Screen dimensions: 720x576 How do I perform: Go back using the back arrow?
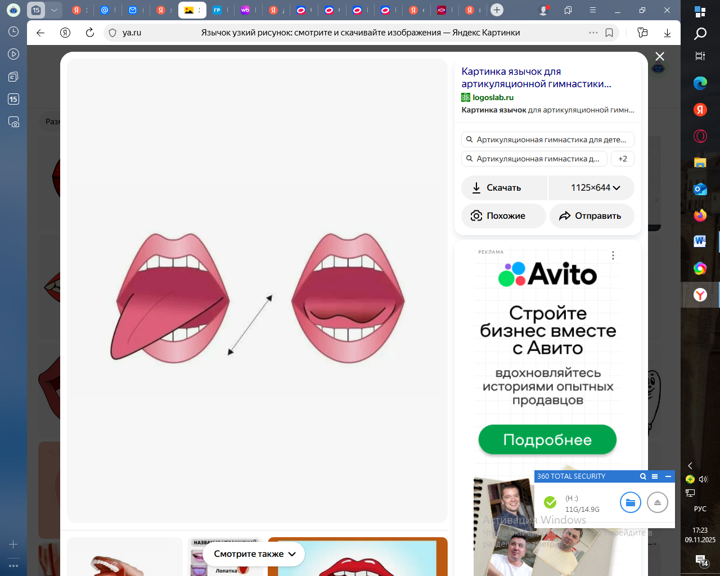40,33
